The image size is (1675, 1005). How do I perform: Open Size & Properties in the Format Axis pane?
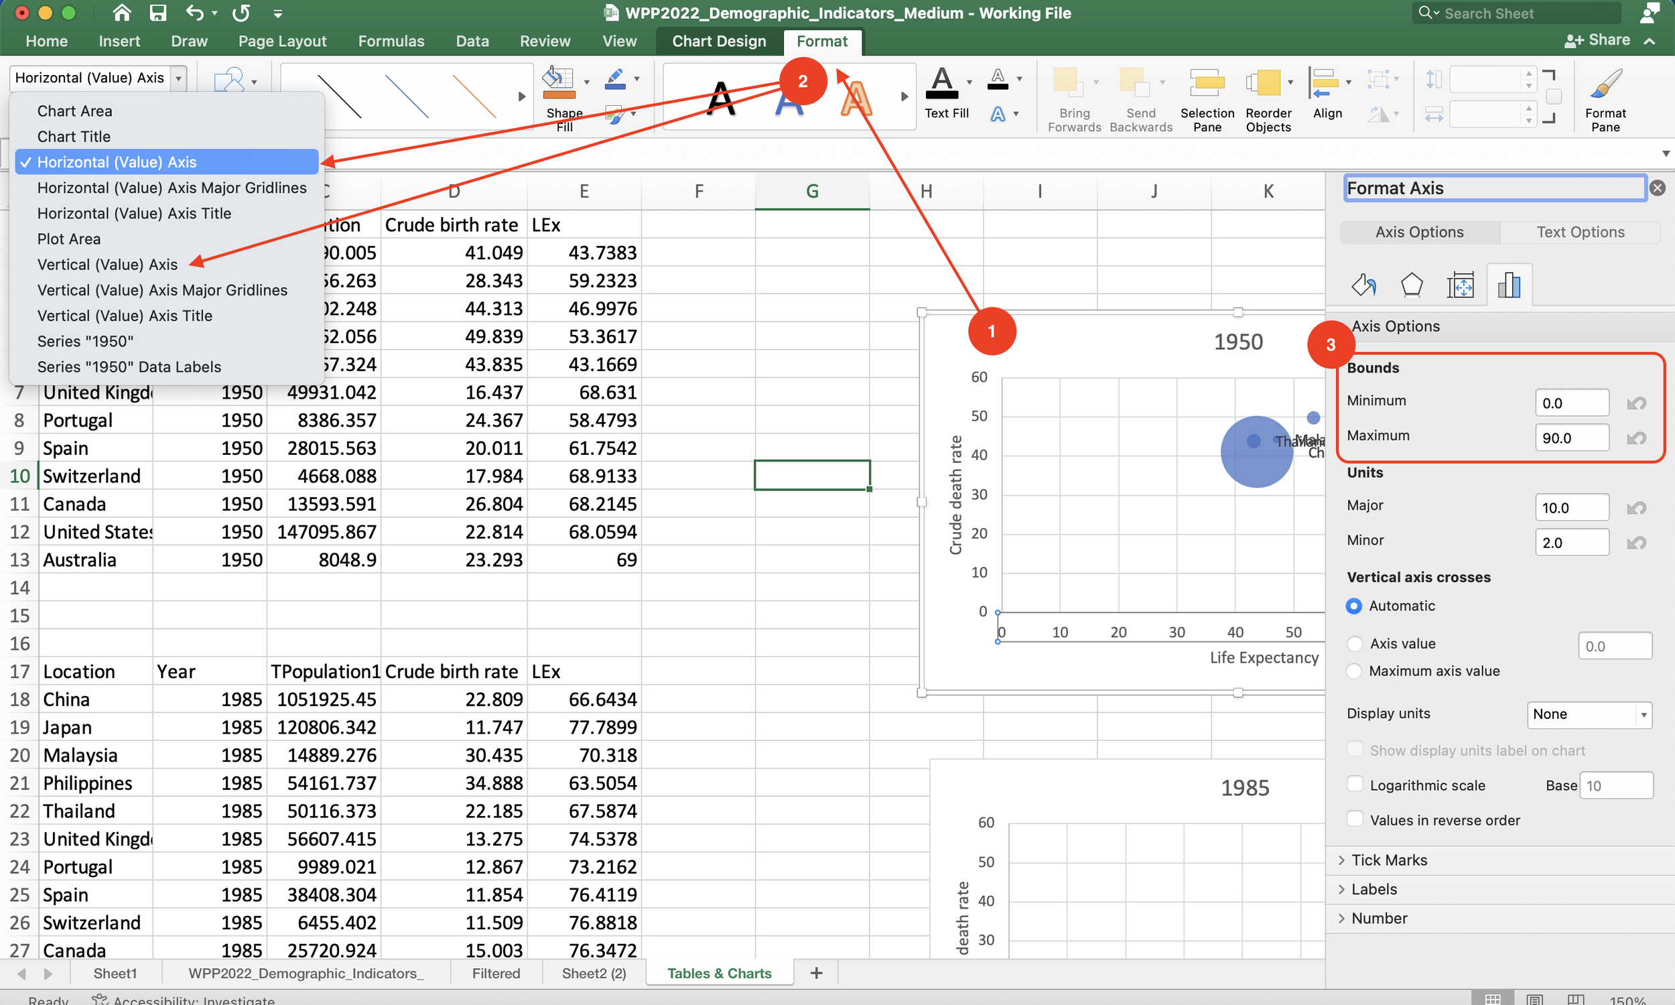(x=1461, y=285)
